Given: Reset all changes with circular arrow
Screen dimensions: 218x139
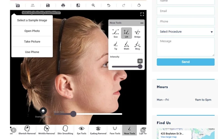Looking at the screenshot, I should (x=139, y=5).
